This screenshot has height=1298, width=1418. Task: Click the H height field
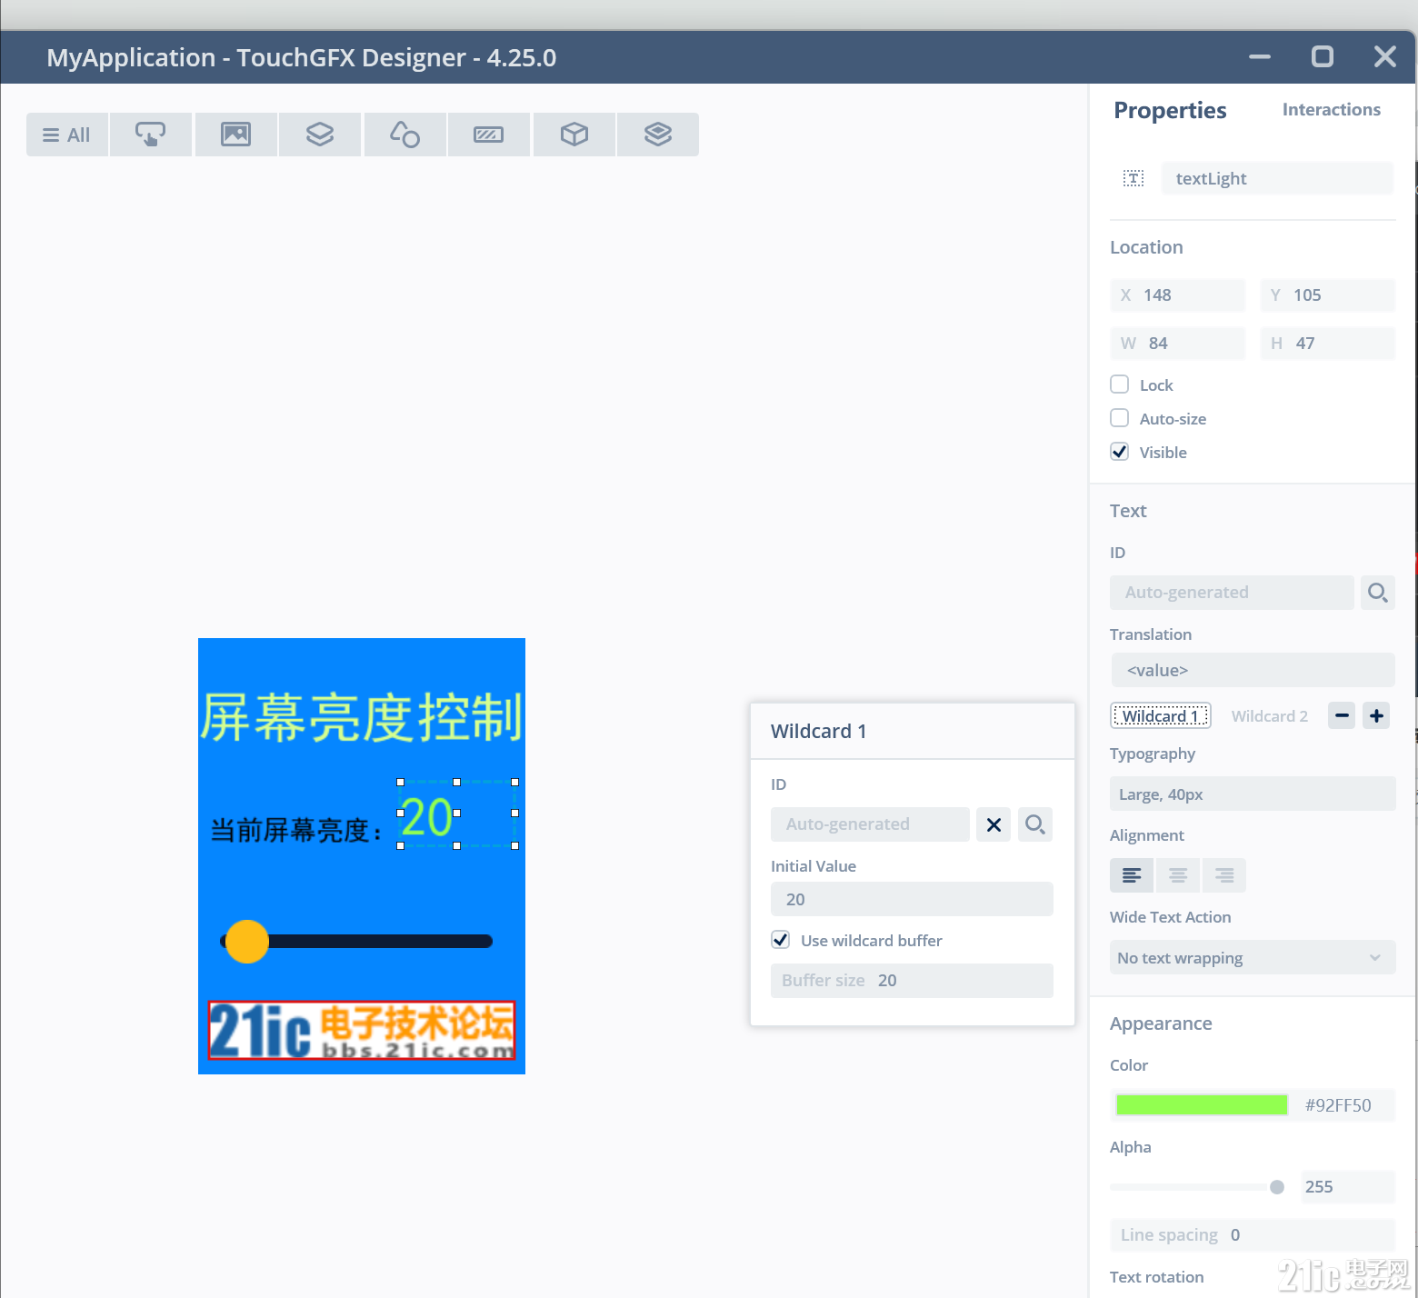[1328, 344]
